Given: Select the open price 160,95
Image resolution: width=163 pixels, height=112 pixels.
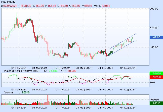Looking at the screenshot, I should [x=40, y=6].
